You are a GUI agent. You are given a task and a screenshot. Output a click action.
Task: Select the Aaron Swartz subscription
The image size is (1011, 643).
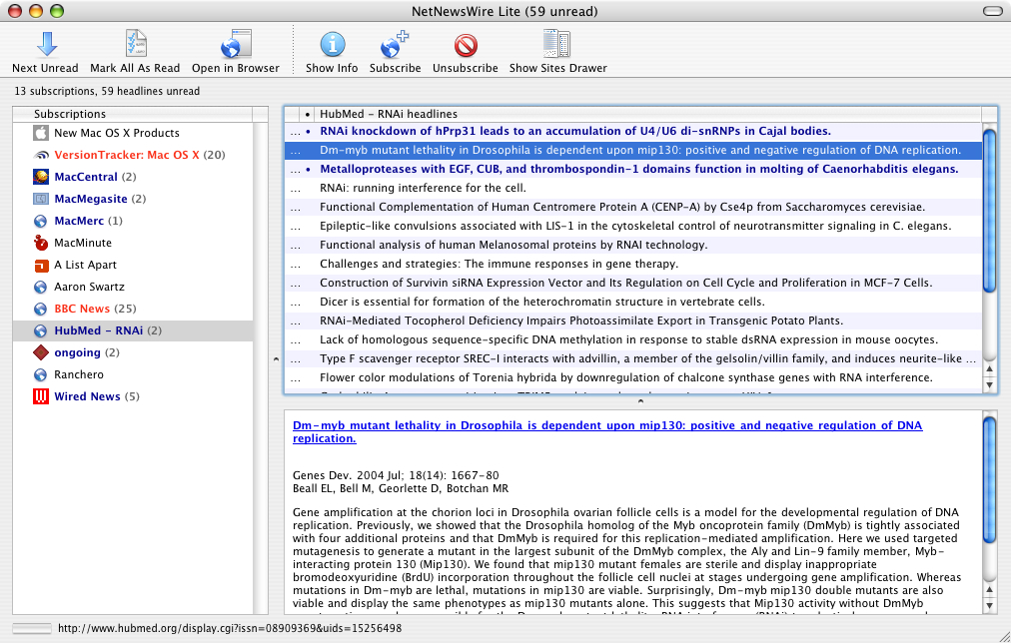(x=133, y=287)
